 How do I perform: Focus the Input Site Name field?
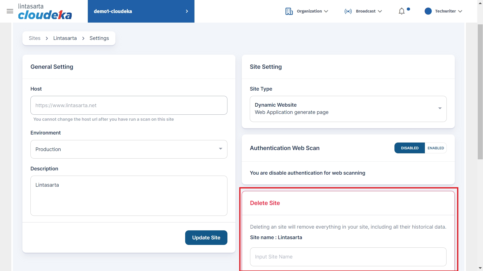coord(348,257)
